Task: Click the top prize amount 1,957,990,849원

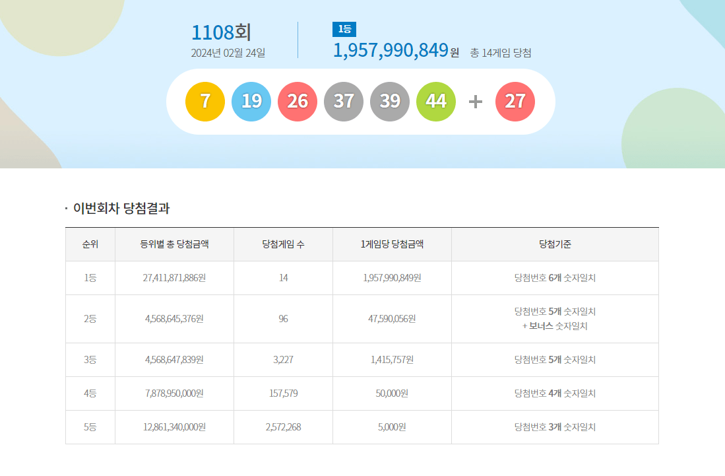Action: coord(396,51)
